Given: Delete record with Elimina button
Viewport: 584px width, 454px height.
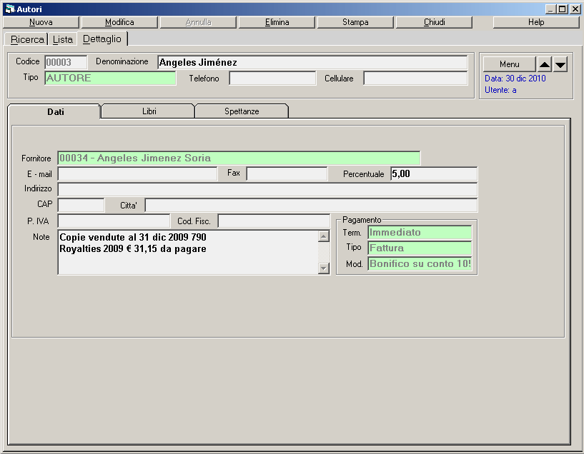Looking at the screenshot, I should (277, 22).
